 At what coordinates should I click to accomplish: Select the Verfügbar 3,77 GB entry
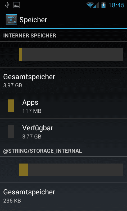tap(63, 131)
